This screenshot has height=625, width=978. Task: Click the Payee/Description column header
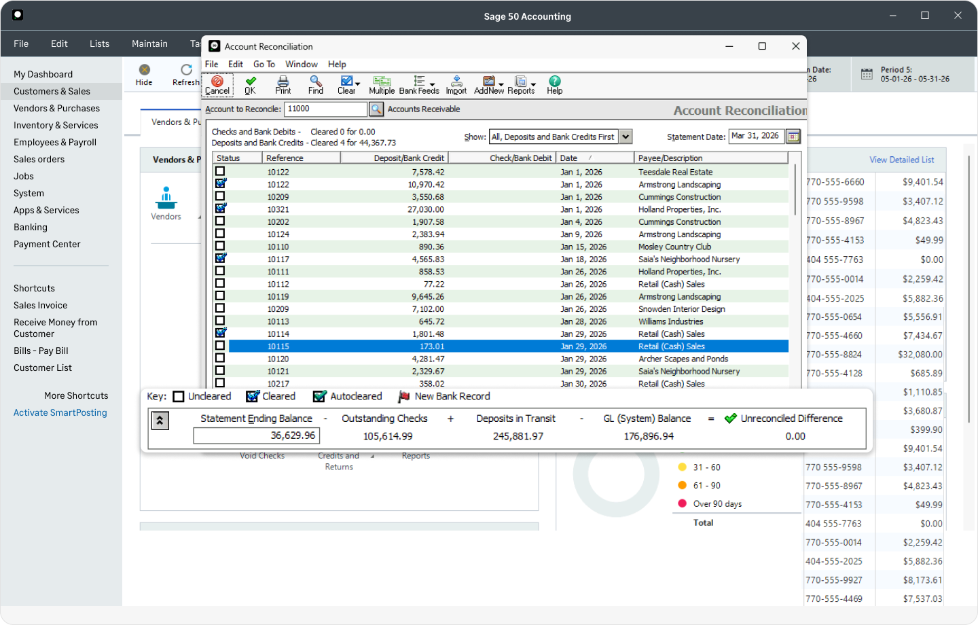(711, 158)
